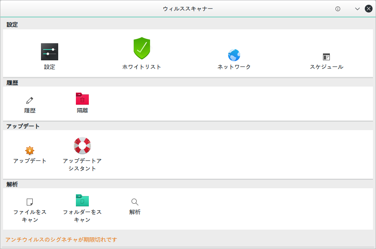The height and width of the screenshot is (249, 376).
Task: Open the ネットワーク globe icon
Action: 234,55
